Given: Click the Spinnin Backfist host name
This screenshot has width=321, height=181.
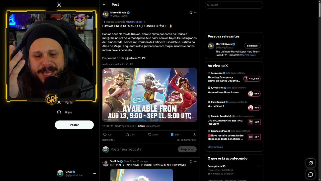Looking at the screenshot, I should tap(220, 116).
